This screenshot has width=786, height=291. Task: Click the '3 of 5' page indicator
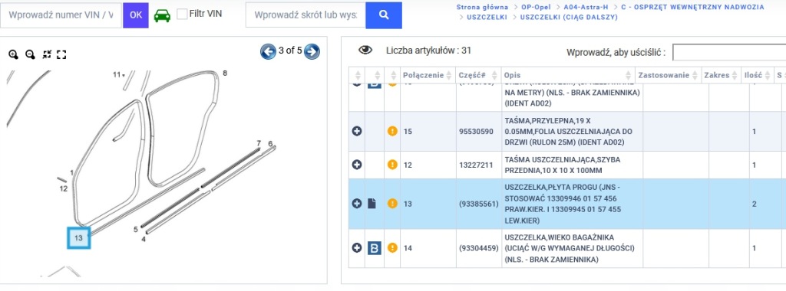click(x=290, y=51)
